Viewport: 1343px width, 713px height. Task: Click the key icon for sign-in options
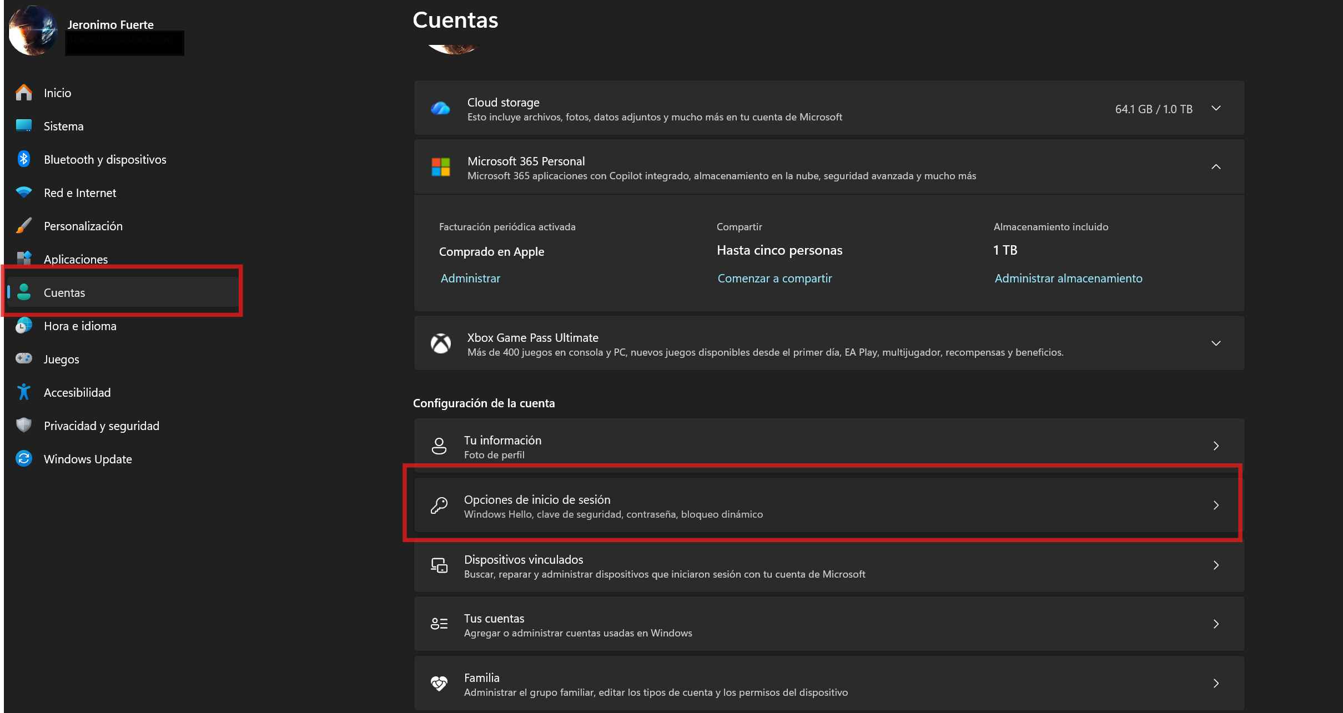click(x=439, y=505)
